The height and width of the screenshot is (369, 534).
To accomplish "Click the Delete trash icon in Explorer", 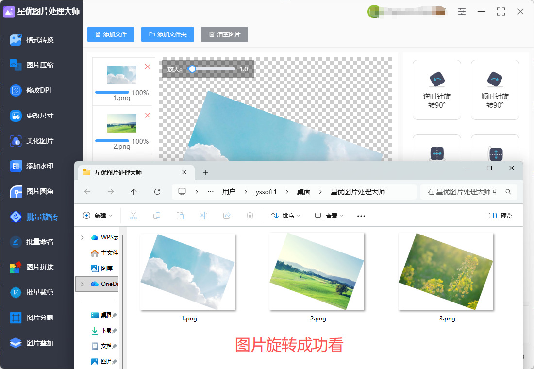I will tap(250, 216).
